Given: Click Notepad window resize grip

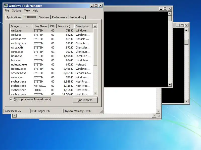Looking at the screenshot, I should [159, 116].
